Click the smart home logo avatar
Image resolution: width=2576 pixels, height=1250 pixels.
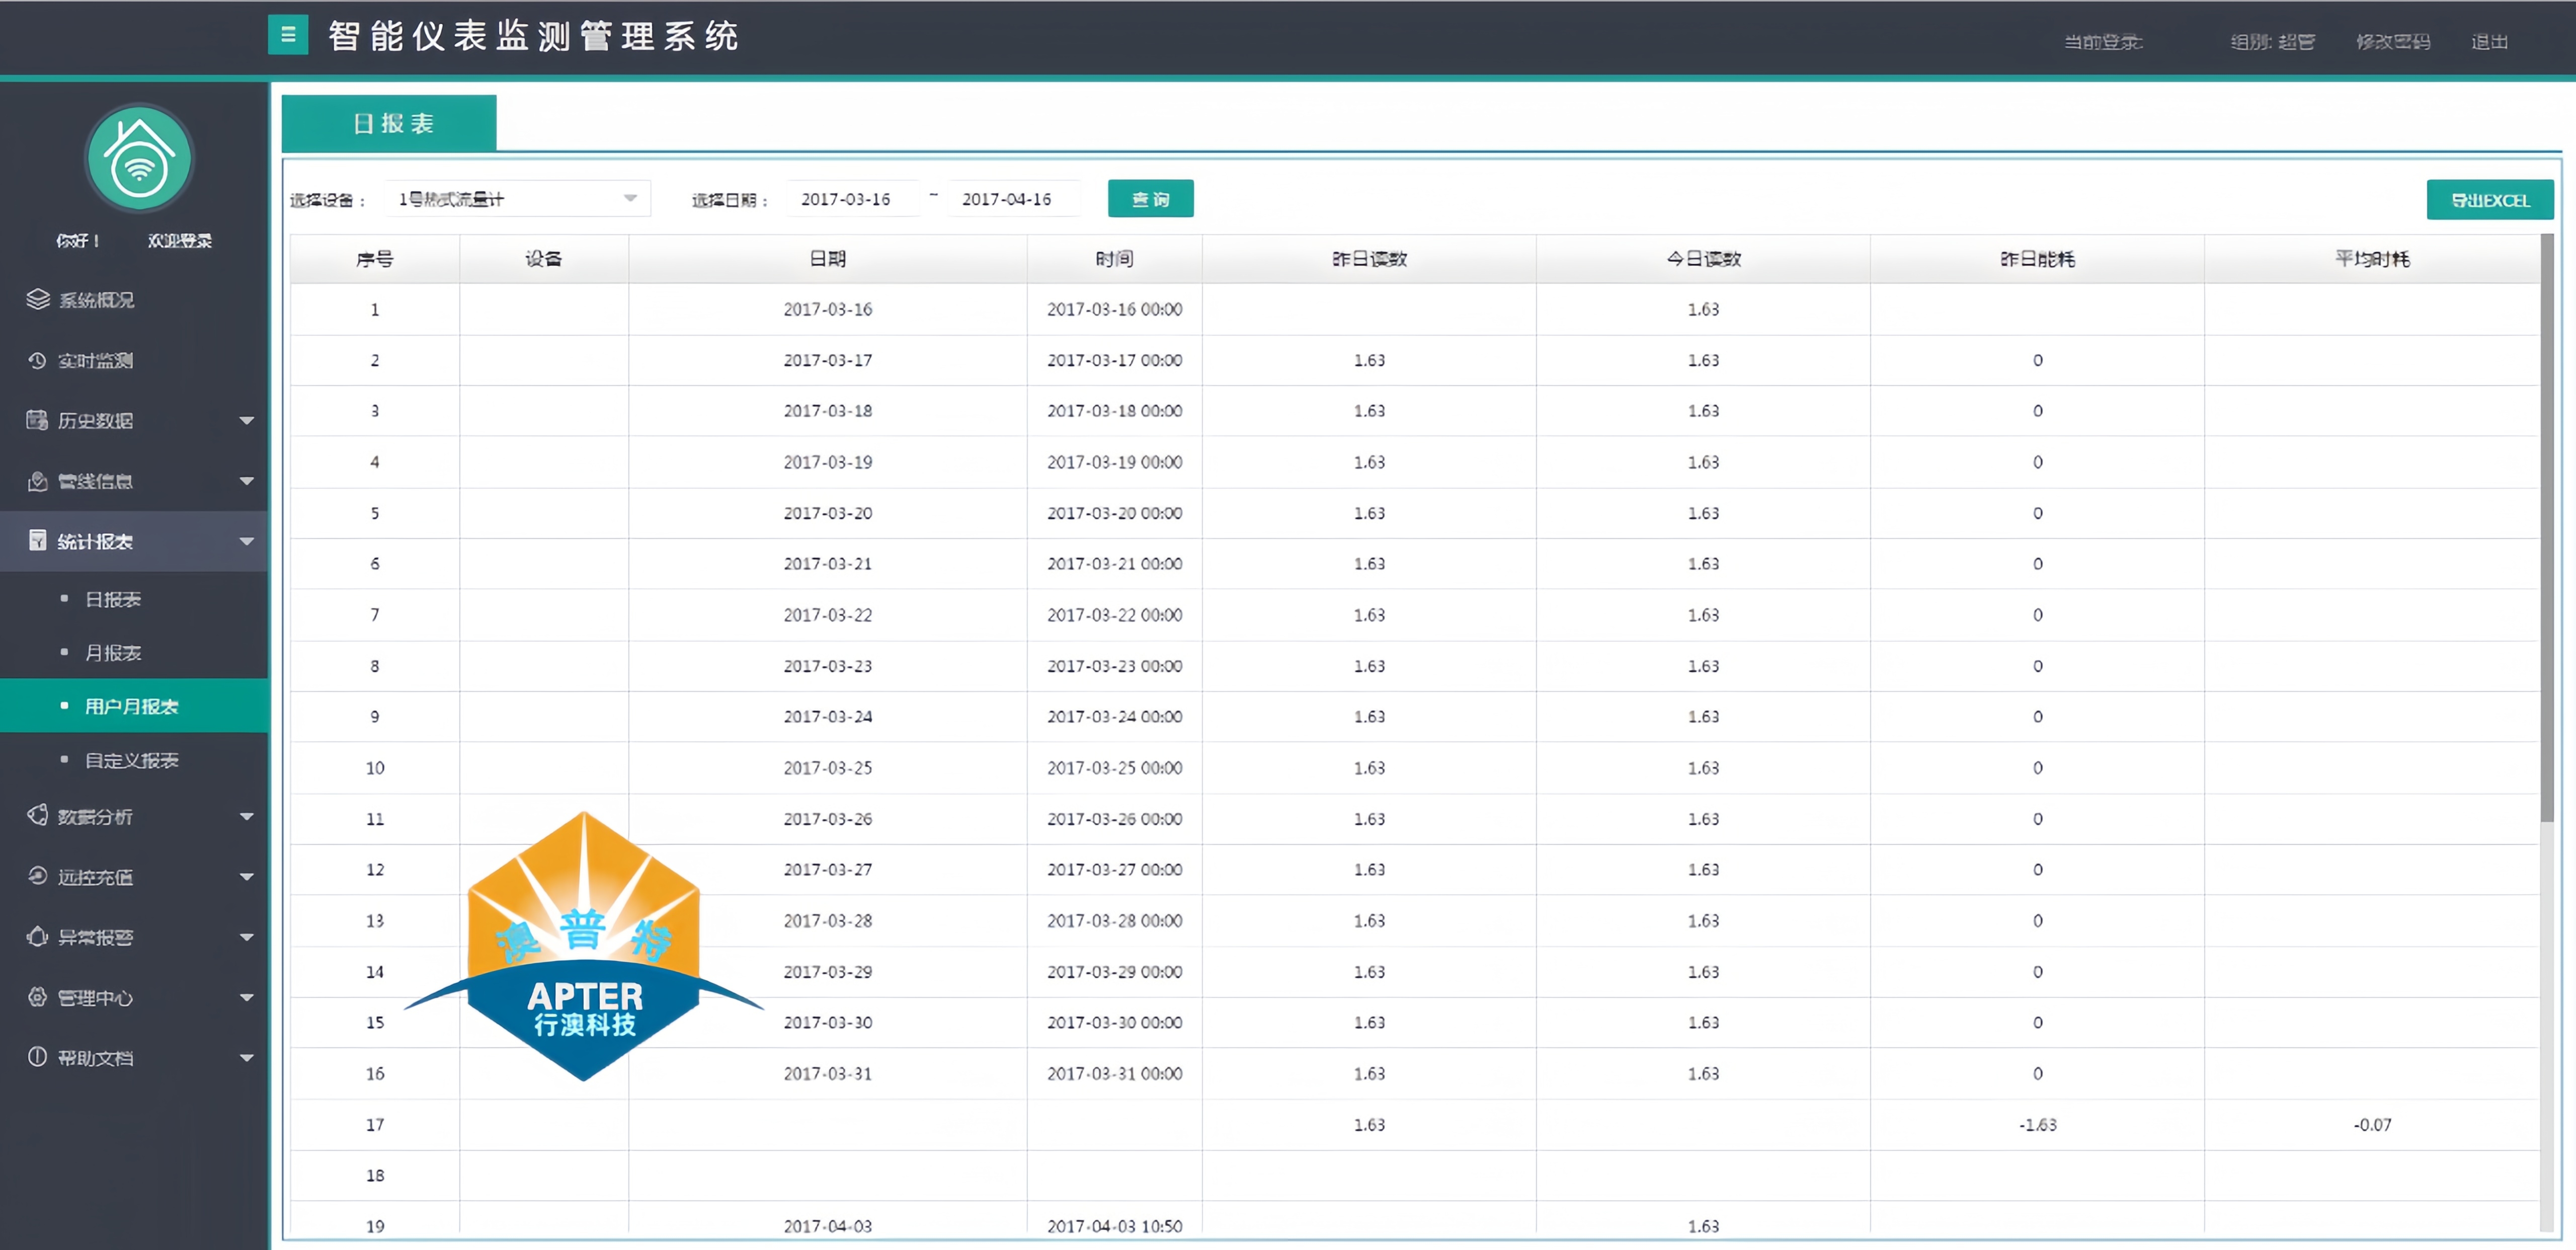pos(139,158)
